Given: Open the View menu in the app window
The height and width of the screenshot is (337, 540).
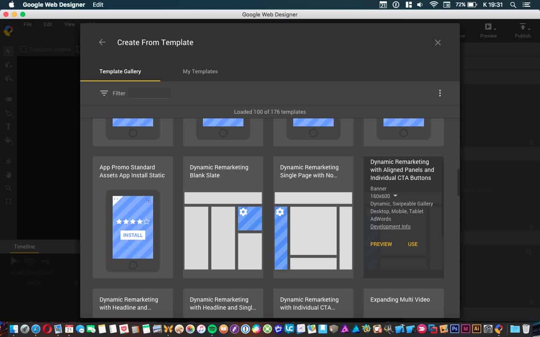Looking at the screenshot, I should 70,24.
